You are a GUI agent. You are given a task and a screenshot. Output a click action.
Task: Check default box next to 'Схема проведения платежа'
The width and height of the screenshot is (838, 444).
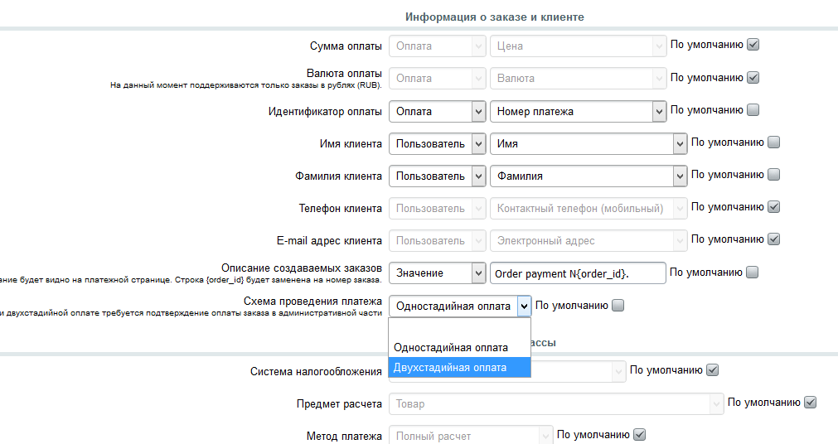pyautogui.click(x=618, y=305)
